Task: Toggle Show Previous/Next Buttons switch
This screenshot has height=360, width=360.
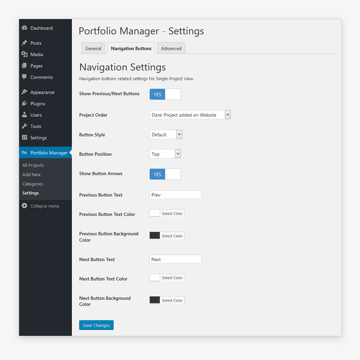Action: pyautogui.click(x=165, y=94)
